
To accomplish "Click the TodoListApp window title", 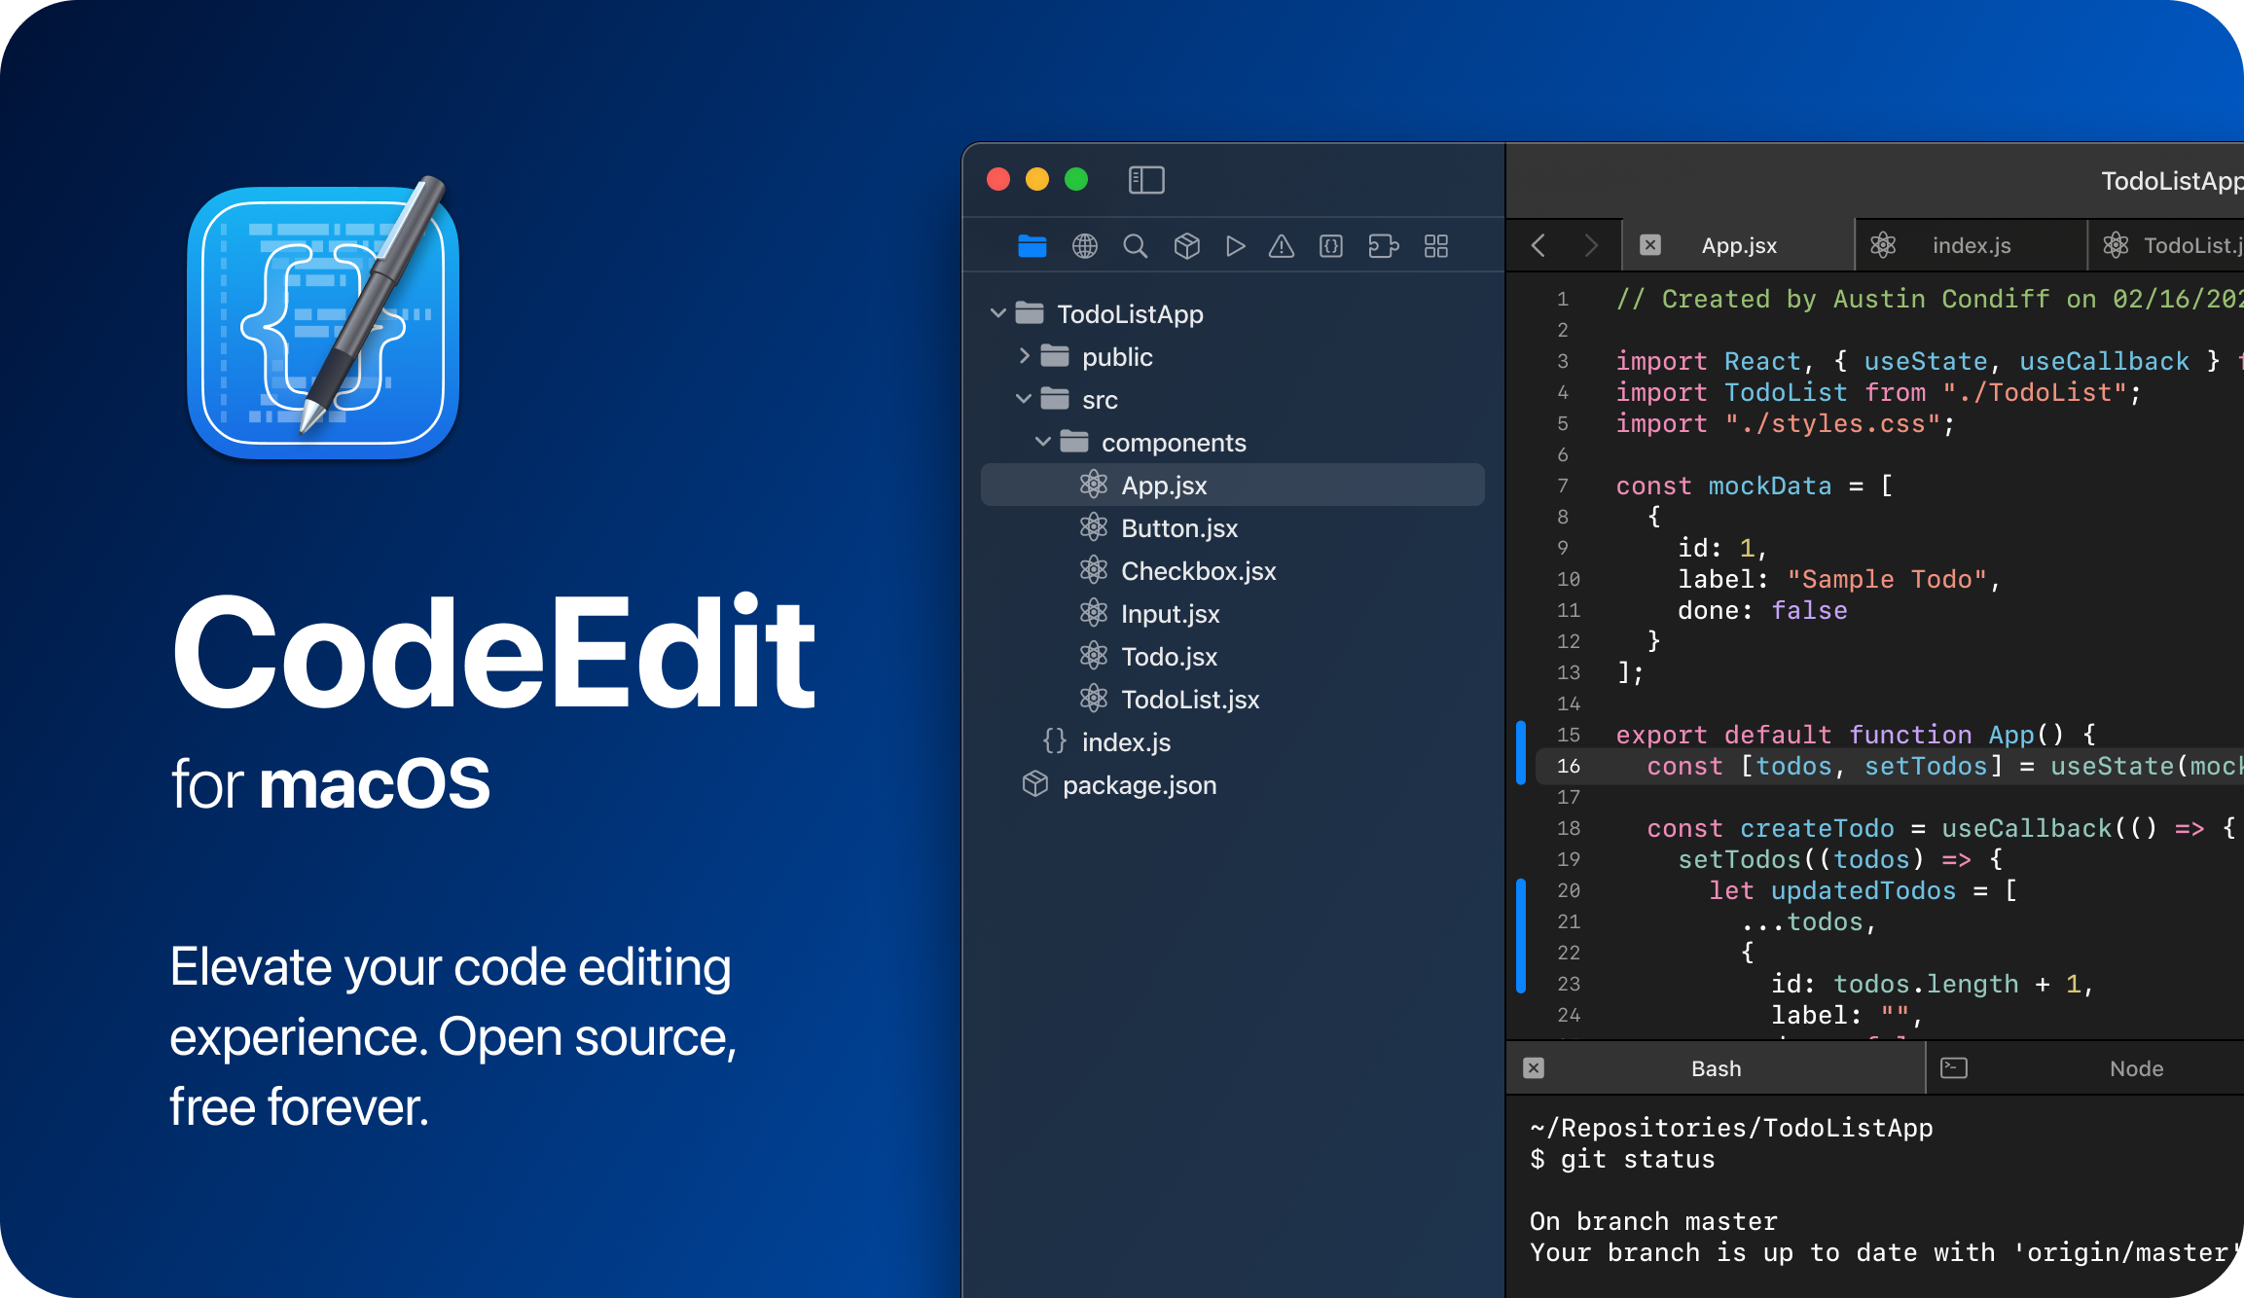I will (2171, 181).
